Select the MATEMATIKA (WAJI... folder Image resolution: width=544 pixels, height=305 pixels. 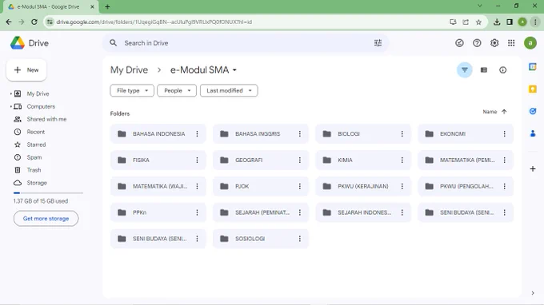pyautogui.click(x=158, y=186)
